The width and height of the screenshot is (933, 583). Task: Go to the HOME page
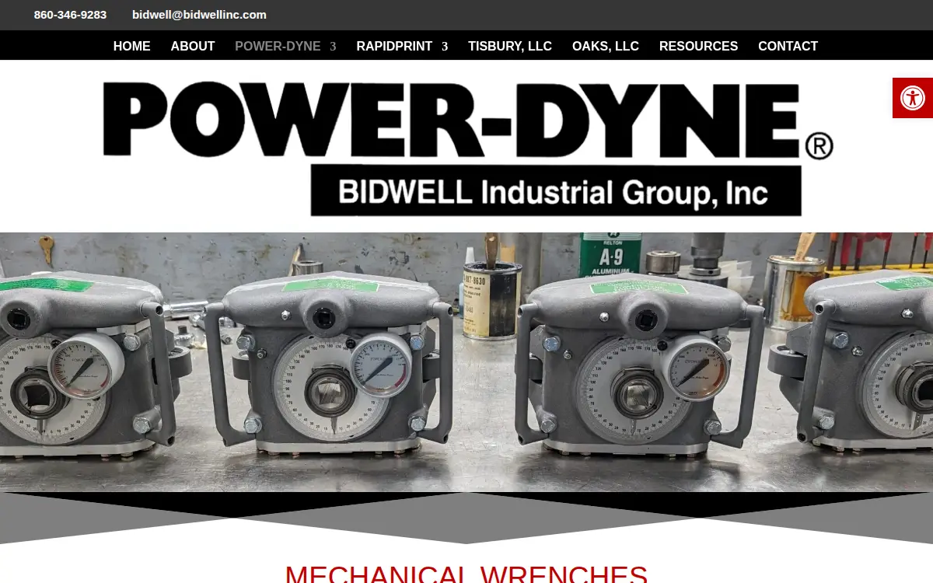pos(132,46)
